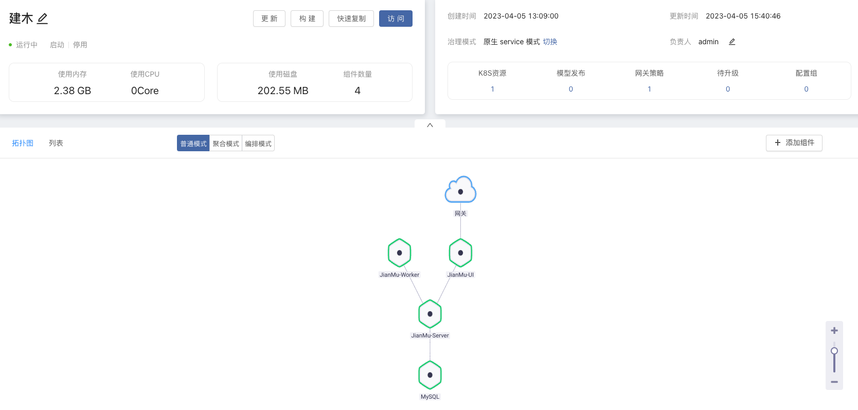
Task: Switch to 聚合模式 view mode
Action: 226,143
